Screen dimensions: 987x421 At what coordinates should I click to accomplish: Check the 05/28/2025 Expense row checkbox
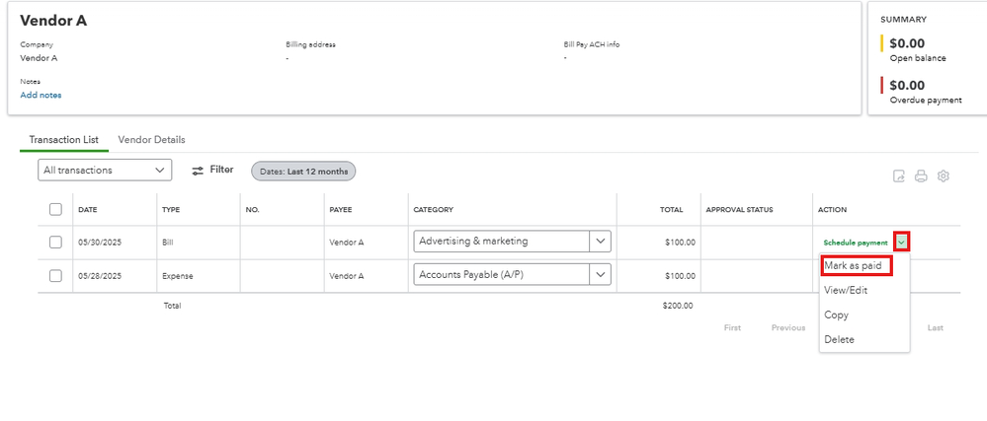coord(55,275)
